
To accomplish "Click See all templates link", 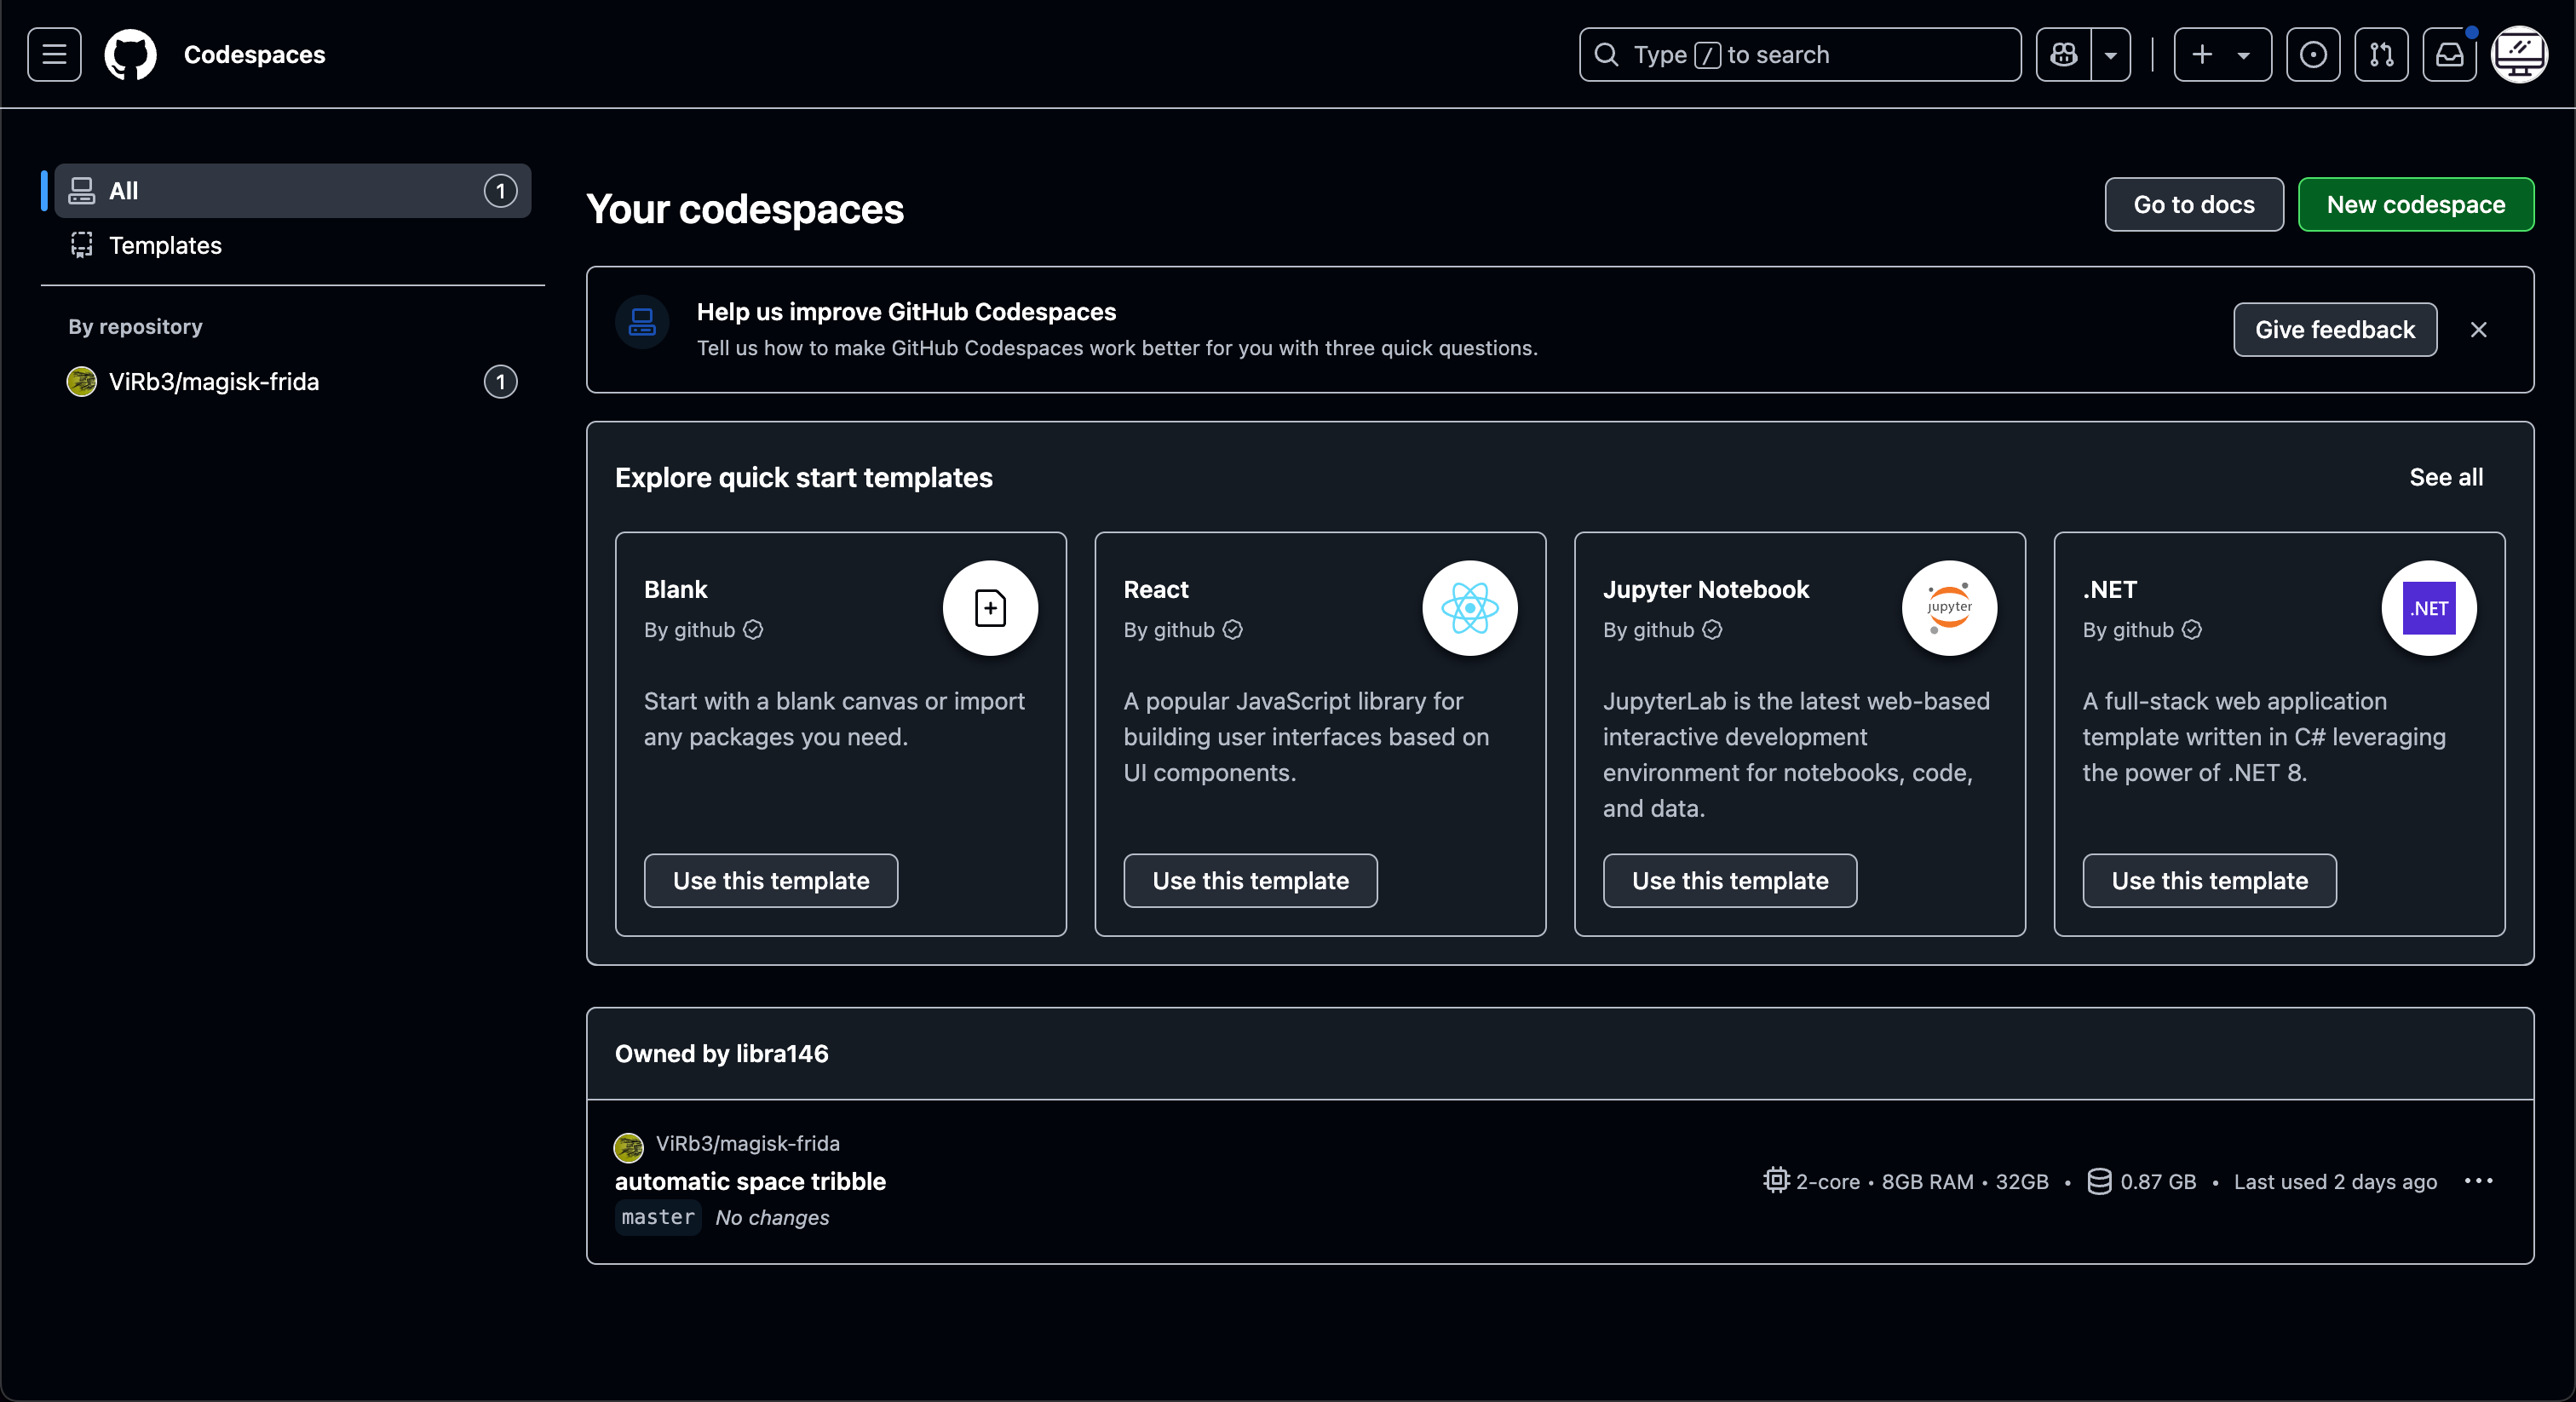I will tap(2445, 477).
